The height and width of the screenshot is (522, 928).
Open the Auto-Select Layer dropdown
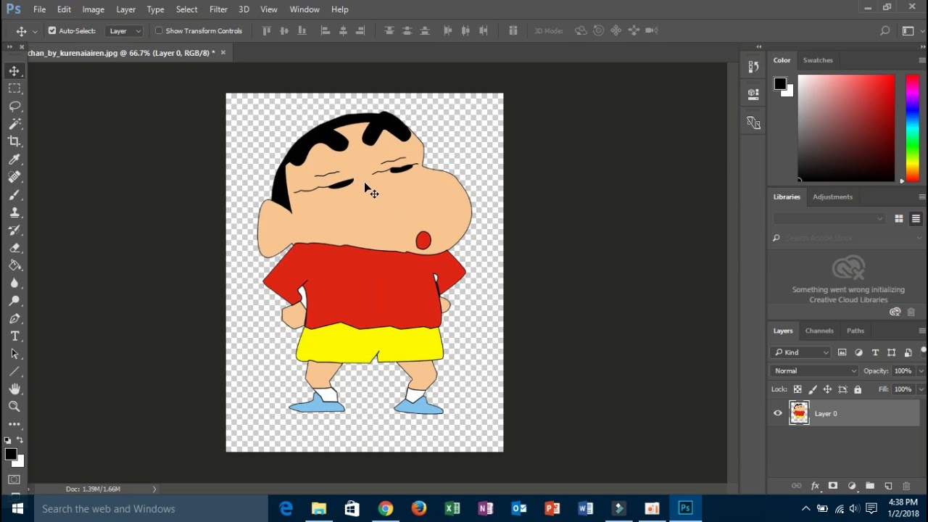point(125,30)
